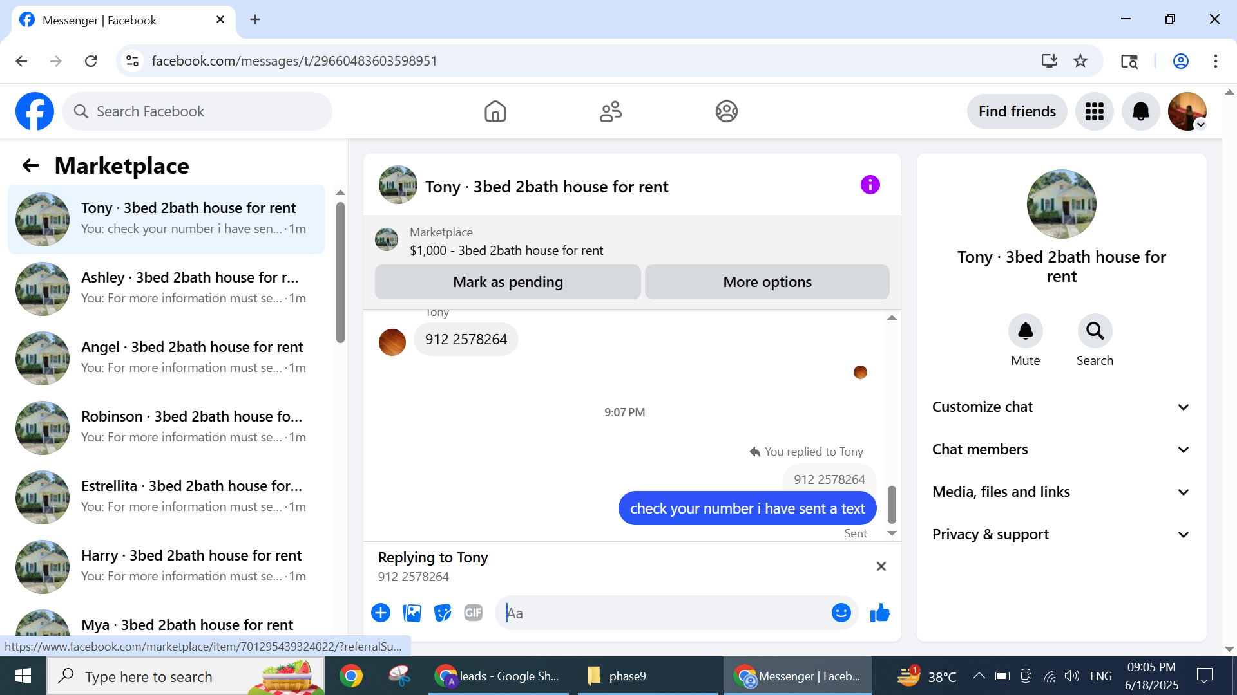The height and width of the screenshot is (695, 1237).
Task: Open the emoji picker smiley icon
Action: pyautogui.click(x=841, y=613)
